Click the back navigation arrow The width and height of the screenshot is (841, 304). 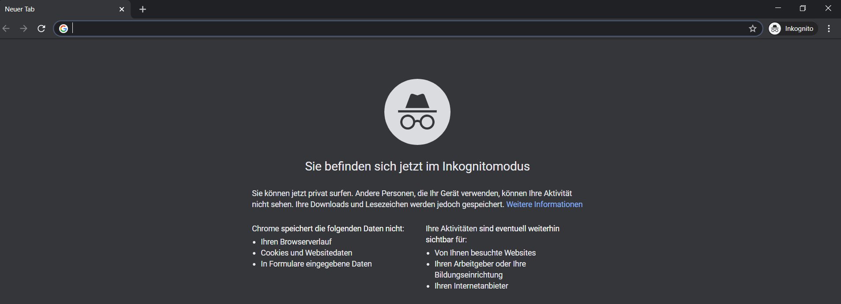pyautogui.click(x=6, y=29)
